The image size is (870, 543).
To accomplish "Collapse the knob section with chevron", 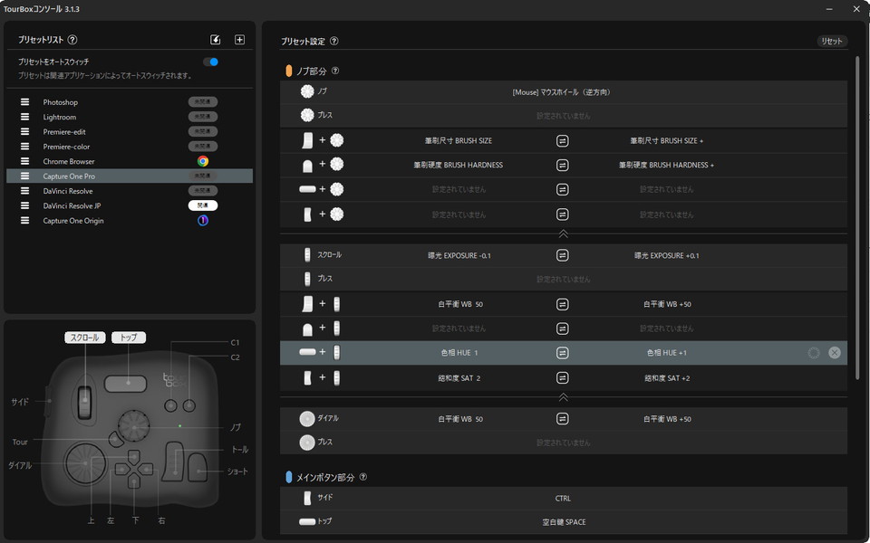I will pos(563,233).
